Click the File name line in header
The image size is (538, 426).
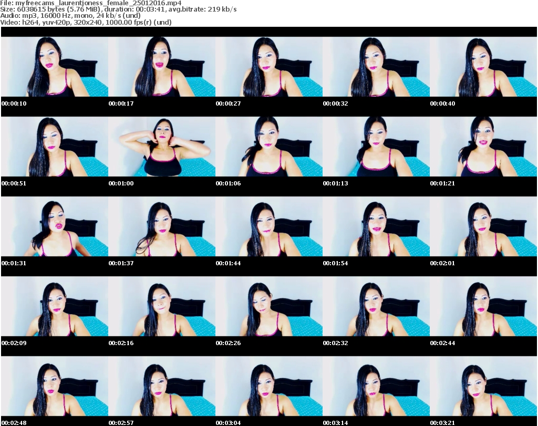click(91, 3)
